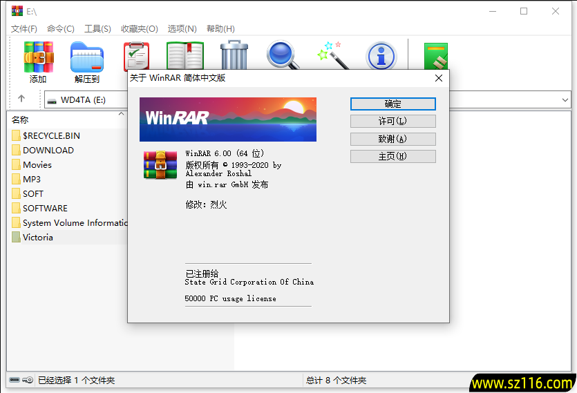Click the green Repair toolbar icon
Image resolution: width=577 pixels, height=393 pixels.
(x=436, y=56)
